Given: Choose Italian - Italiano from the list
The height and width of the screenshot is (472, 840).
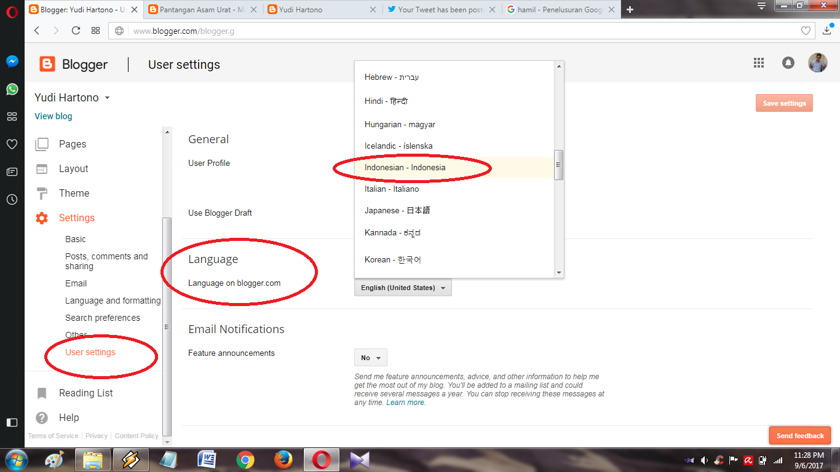Looking at the screenshot, I should 454,189.
